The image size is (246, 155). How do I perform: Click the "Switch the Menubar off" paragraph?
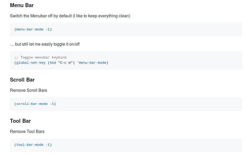pyautogui.click(x=70, y=16)
